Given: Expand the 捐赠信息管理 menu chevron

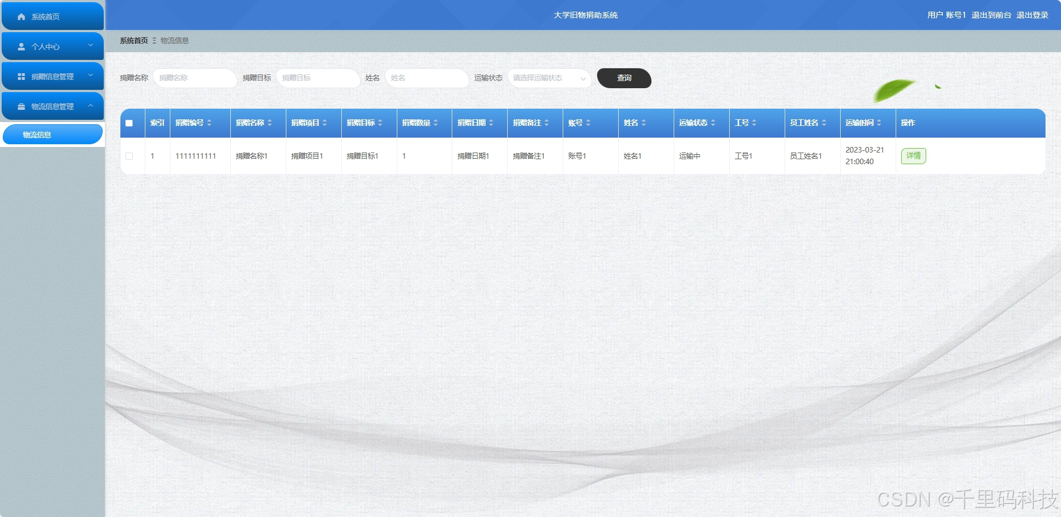Looking at the screenshot, I should click(90, 75).
